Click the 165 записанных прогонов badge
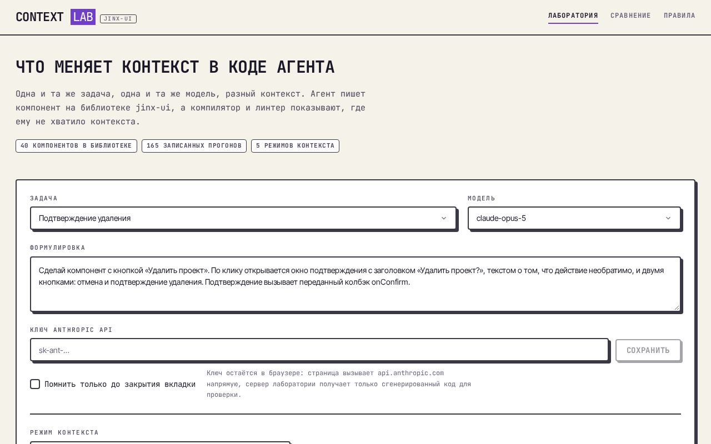 [x=194, y=146]
